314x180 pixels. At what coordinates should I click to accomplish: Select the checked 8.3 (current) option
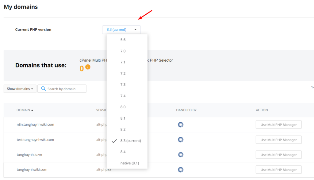click(130, 141)
